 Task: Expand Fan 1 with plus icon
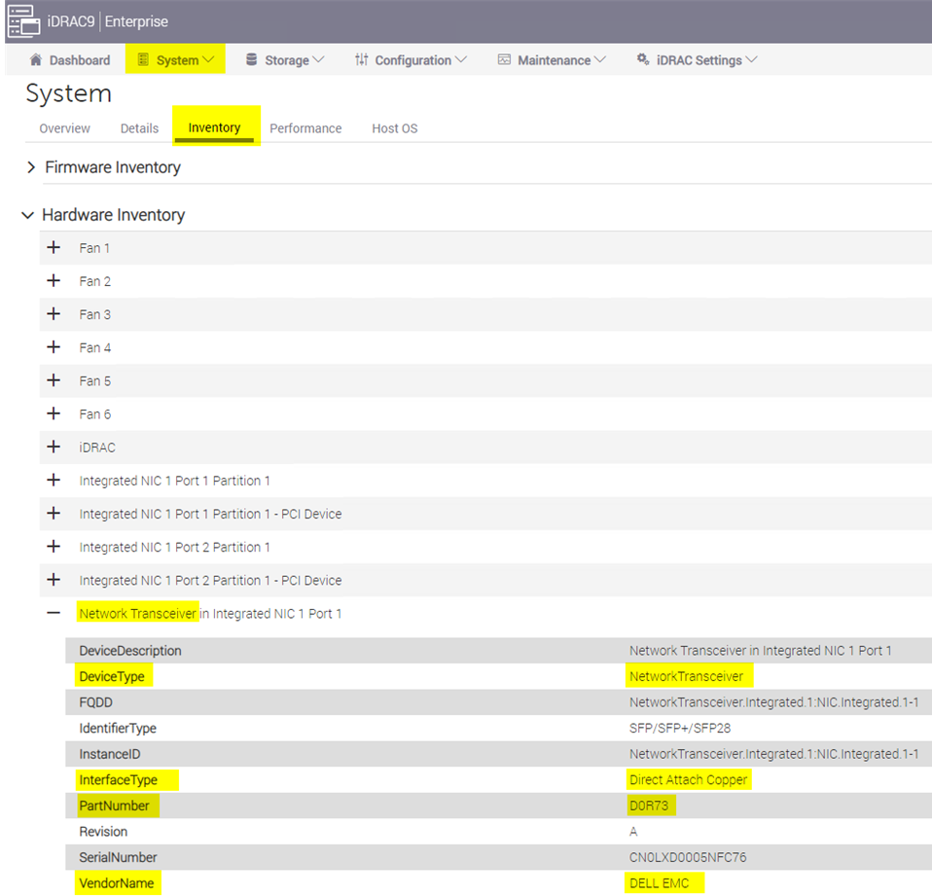click(x=54, y=248)
